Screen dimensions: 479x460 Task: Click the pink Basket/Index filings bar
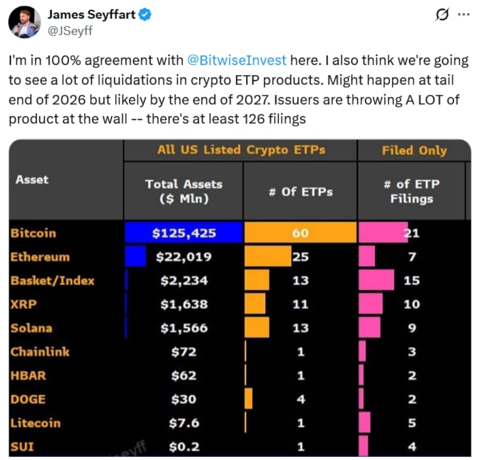click(376, 281)
